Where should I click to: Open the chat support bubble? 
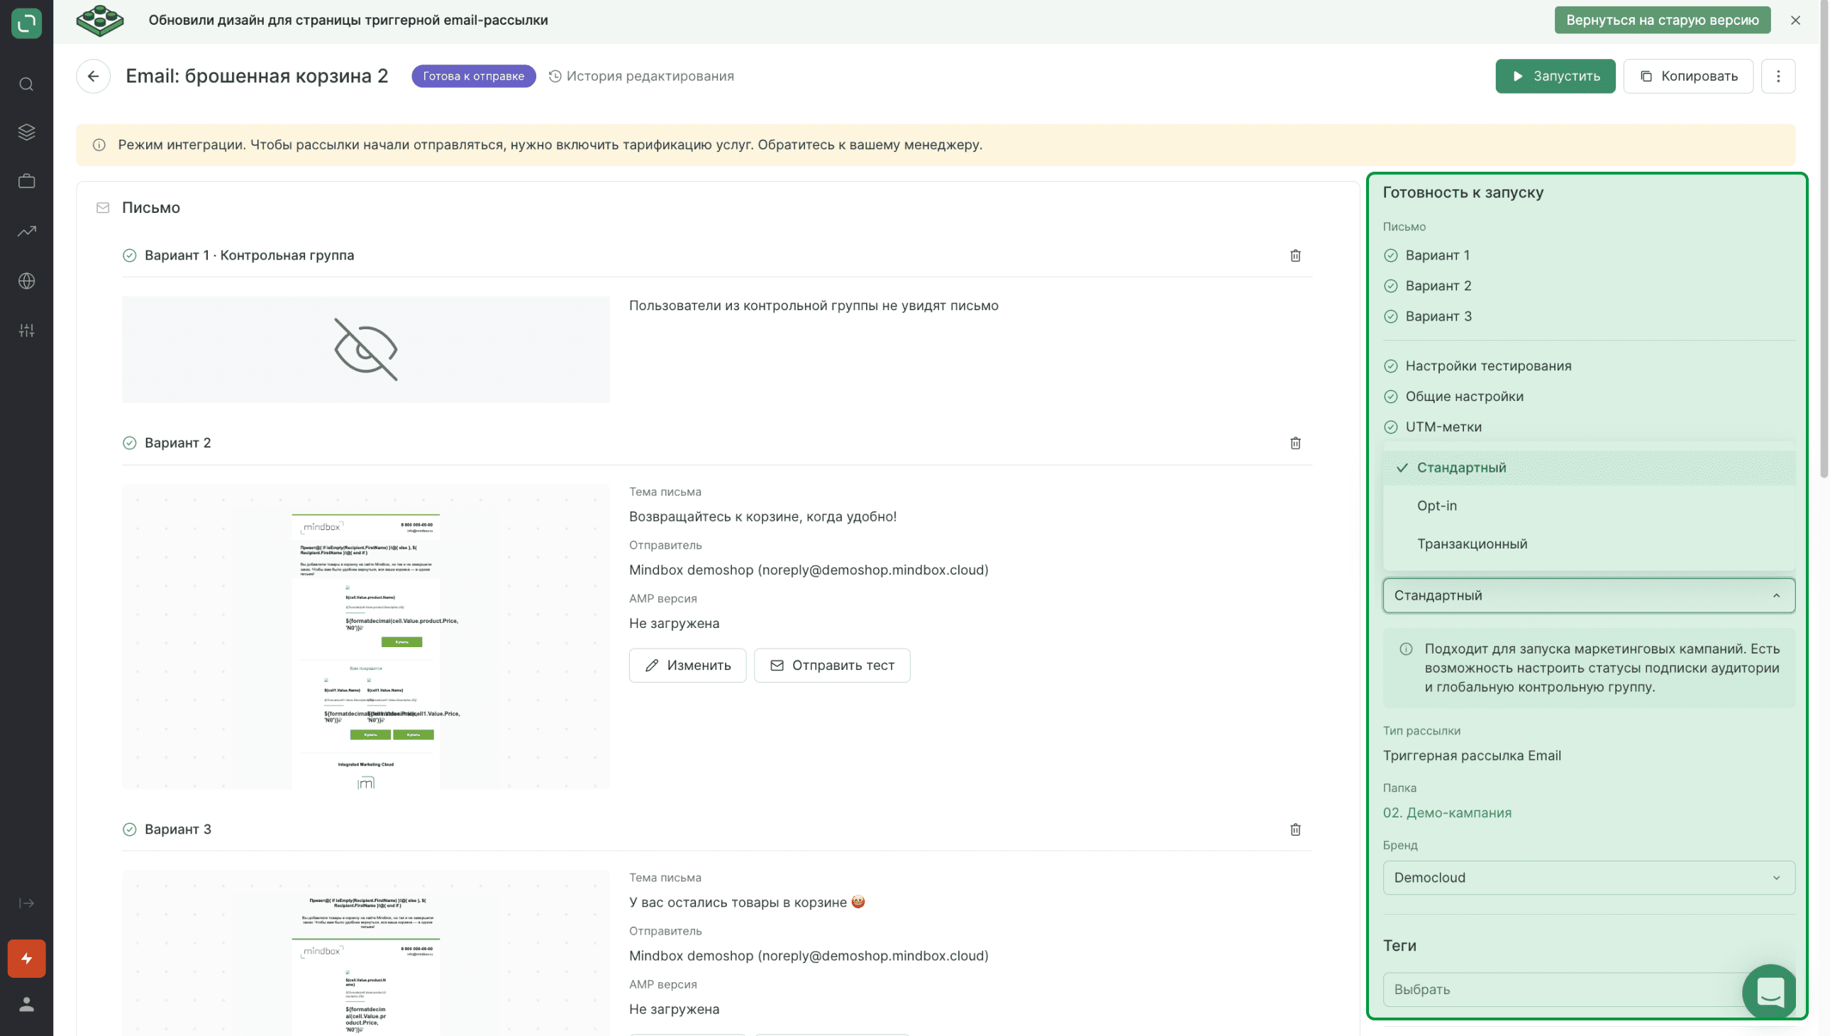[1770, 991]
